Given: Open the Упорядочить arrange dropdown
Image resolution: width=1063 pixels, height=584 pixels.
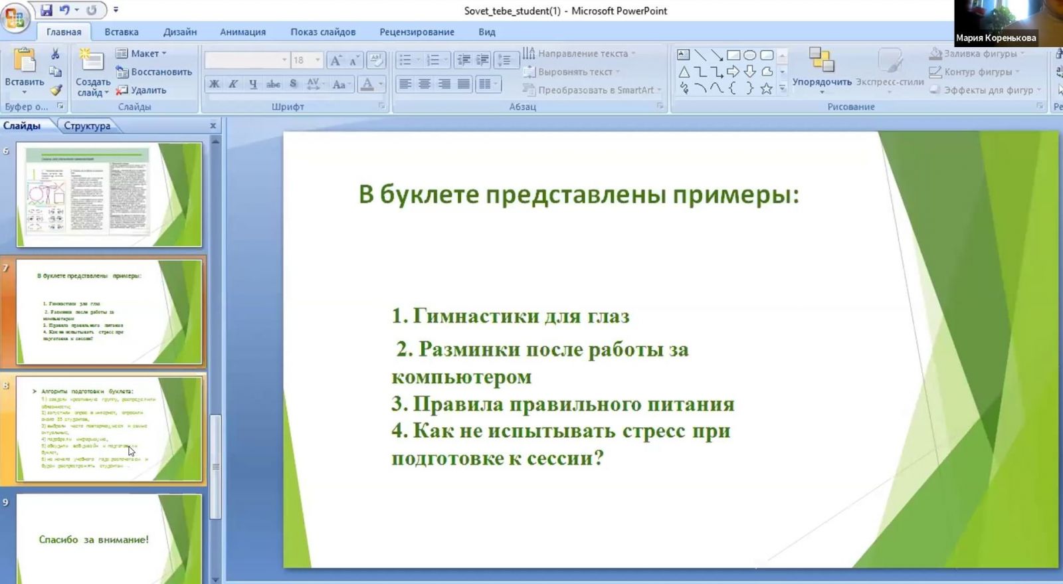Looking at the screenshot, I should (x=822, y=70).
